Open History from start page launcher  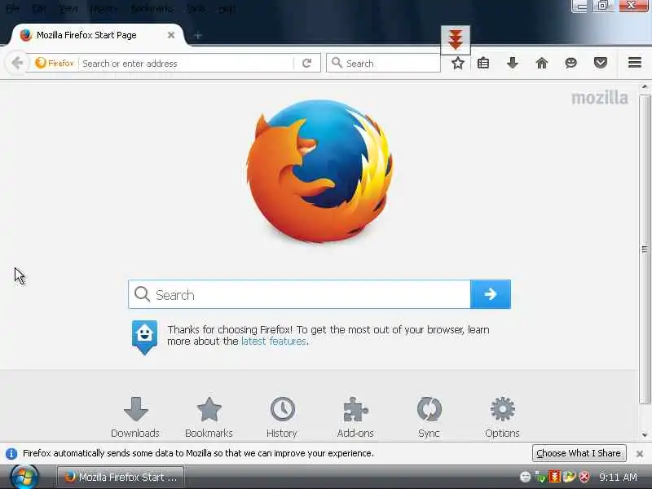click(x=282, y=417)
